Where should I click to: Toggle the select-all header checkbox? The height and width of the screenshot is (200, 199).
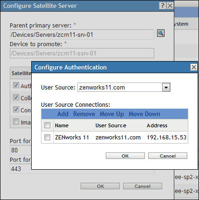tap(47, 125)
